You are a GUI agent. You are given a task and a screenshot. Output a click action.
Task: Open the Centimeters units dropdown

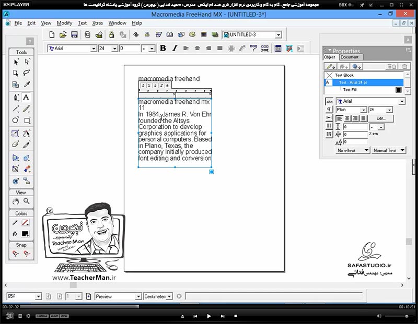coord(169,296)
